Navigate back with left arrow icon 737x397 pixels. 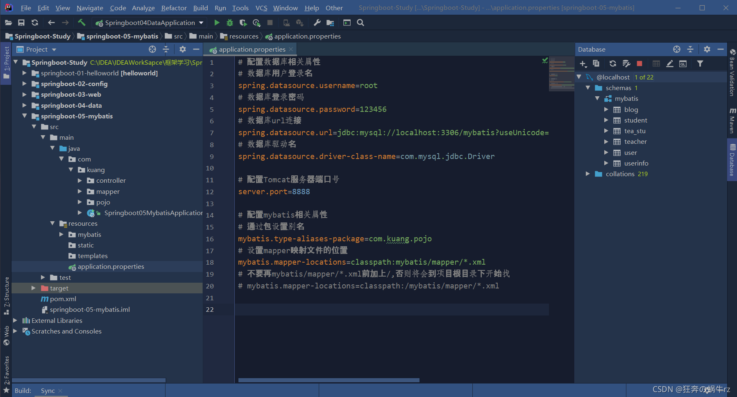point(51,23)
